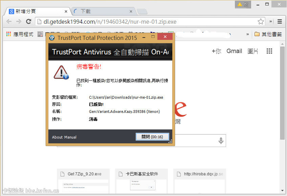Image resolution: width=287 pixels, height=196 pixels.
Task: Open the About link in the TrustPort dialog
Action: tap(57, 137)
